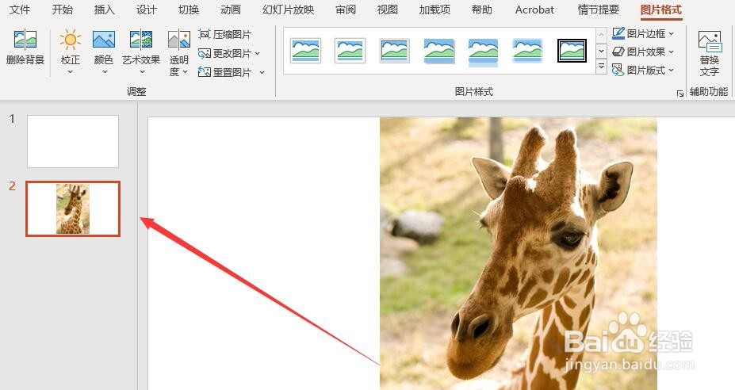735x390 pixels.
Task: Switch to the 加载项 add-ins tab
Action: 434,10
